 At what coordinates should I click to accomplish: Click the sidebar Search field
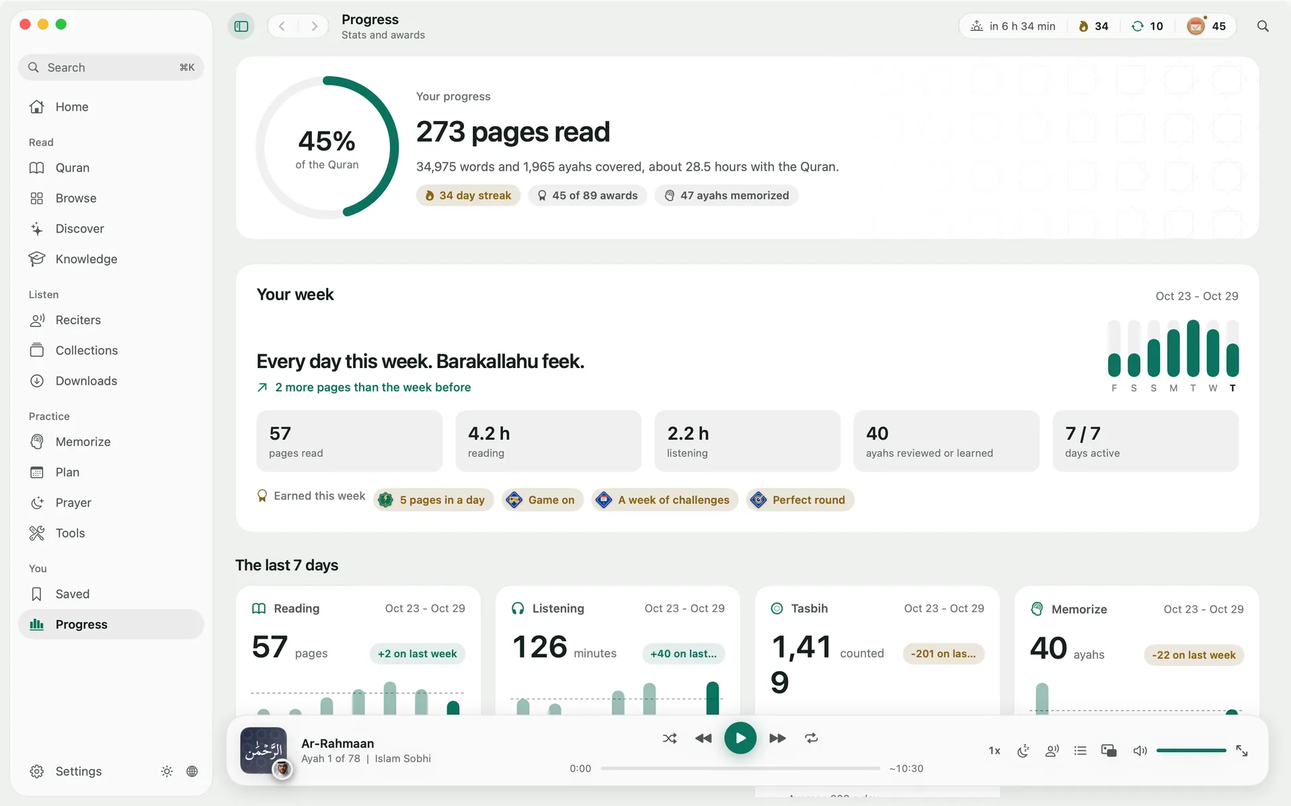(x=111, y=67)
